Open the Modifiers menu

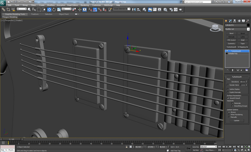tap(51, 5)
